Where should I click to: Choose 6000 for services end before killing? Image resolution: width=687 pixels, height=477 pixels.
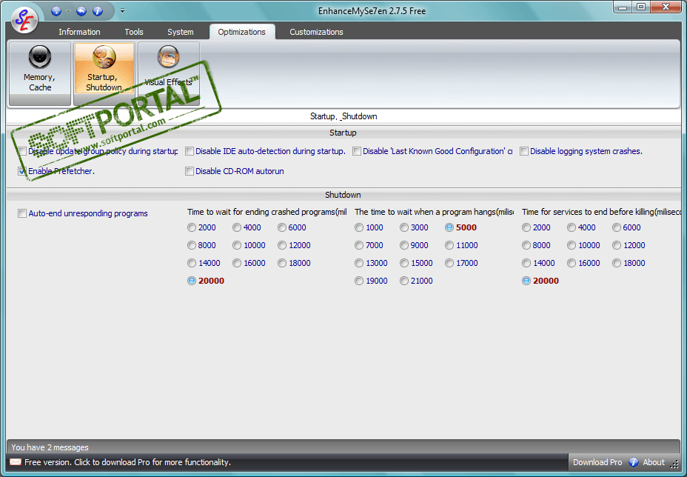coord(626,227)
